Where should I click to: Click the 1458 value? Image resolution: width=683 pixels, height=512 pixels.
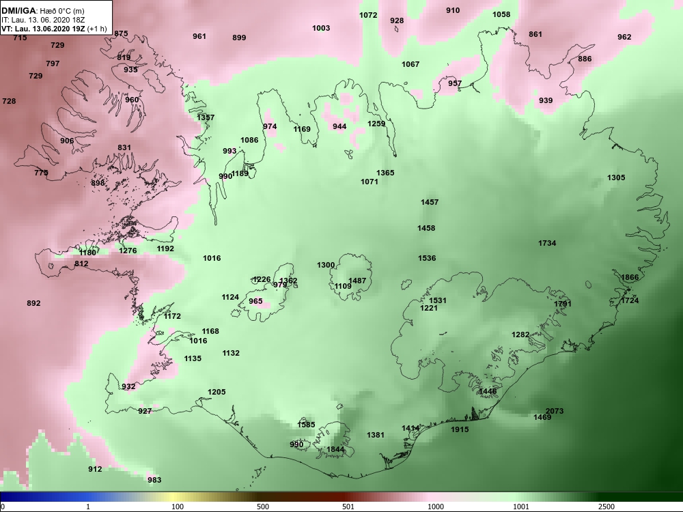tap(426, 228)
